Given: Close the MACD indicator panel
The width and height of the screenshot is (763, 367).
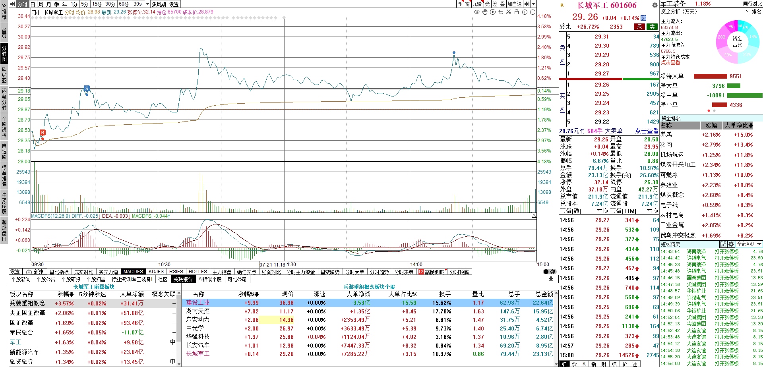Looking at the screenshot, I should tap(534, 215).
